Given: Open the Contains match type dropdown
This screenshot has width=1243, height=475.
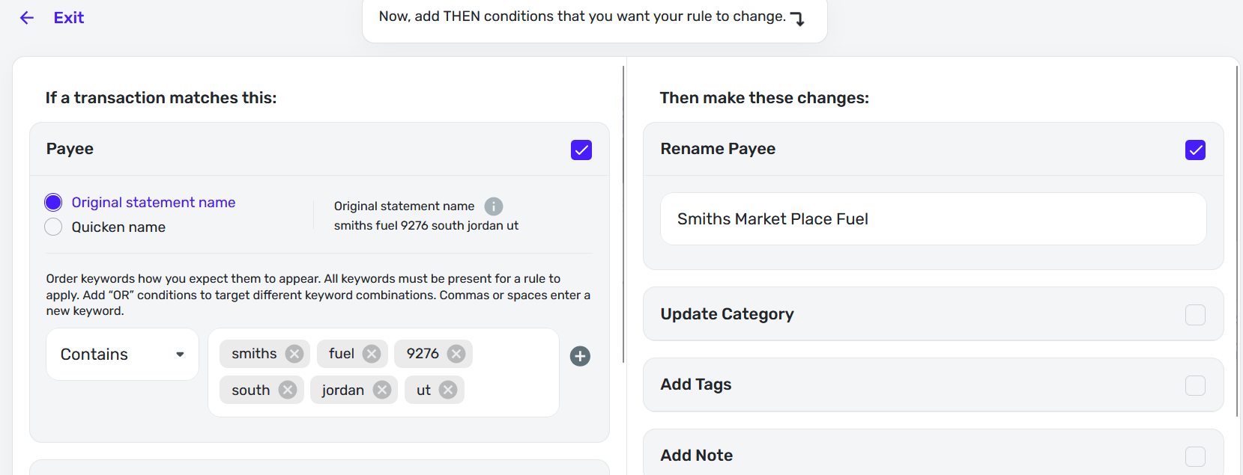Looking at the screenshot, I should (x=122, y=355).
